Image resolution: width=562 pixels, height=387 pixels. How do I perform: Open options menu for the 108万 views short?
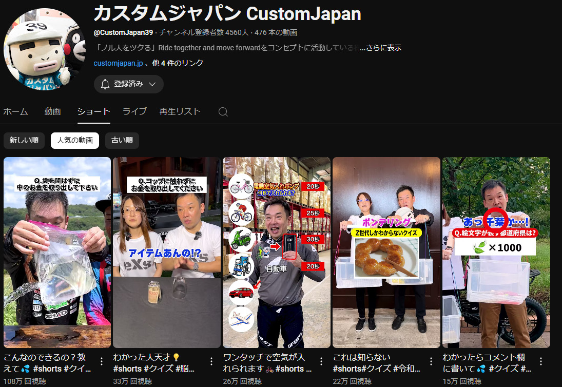[x=102, y=361]
